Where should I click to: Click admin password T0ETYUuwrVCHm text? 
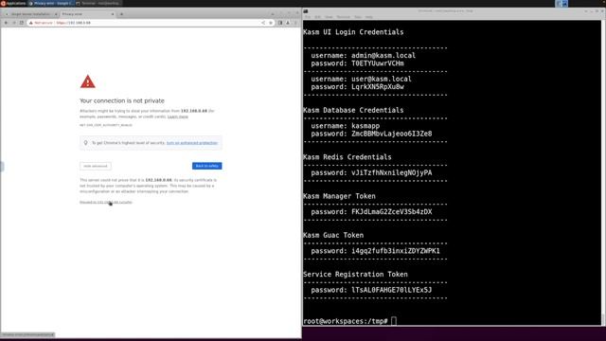(378, 63)
